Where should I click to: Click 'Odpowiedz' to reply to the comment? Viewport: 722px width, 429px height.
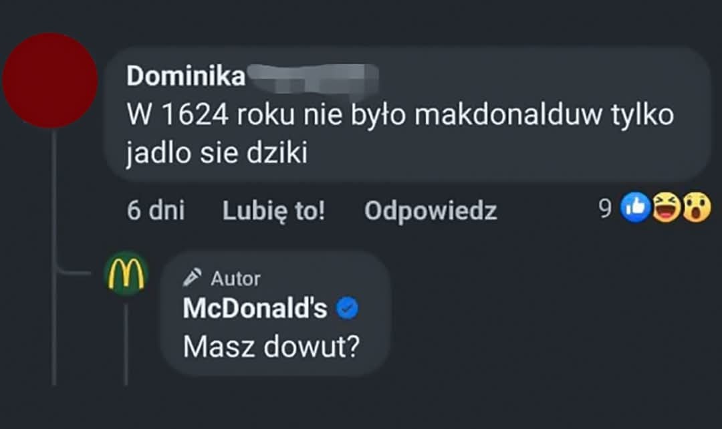(431, 210)
